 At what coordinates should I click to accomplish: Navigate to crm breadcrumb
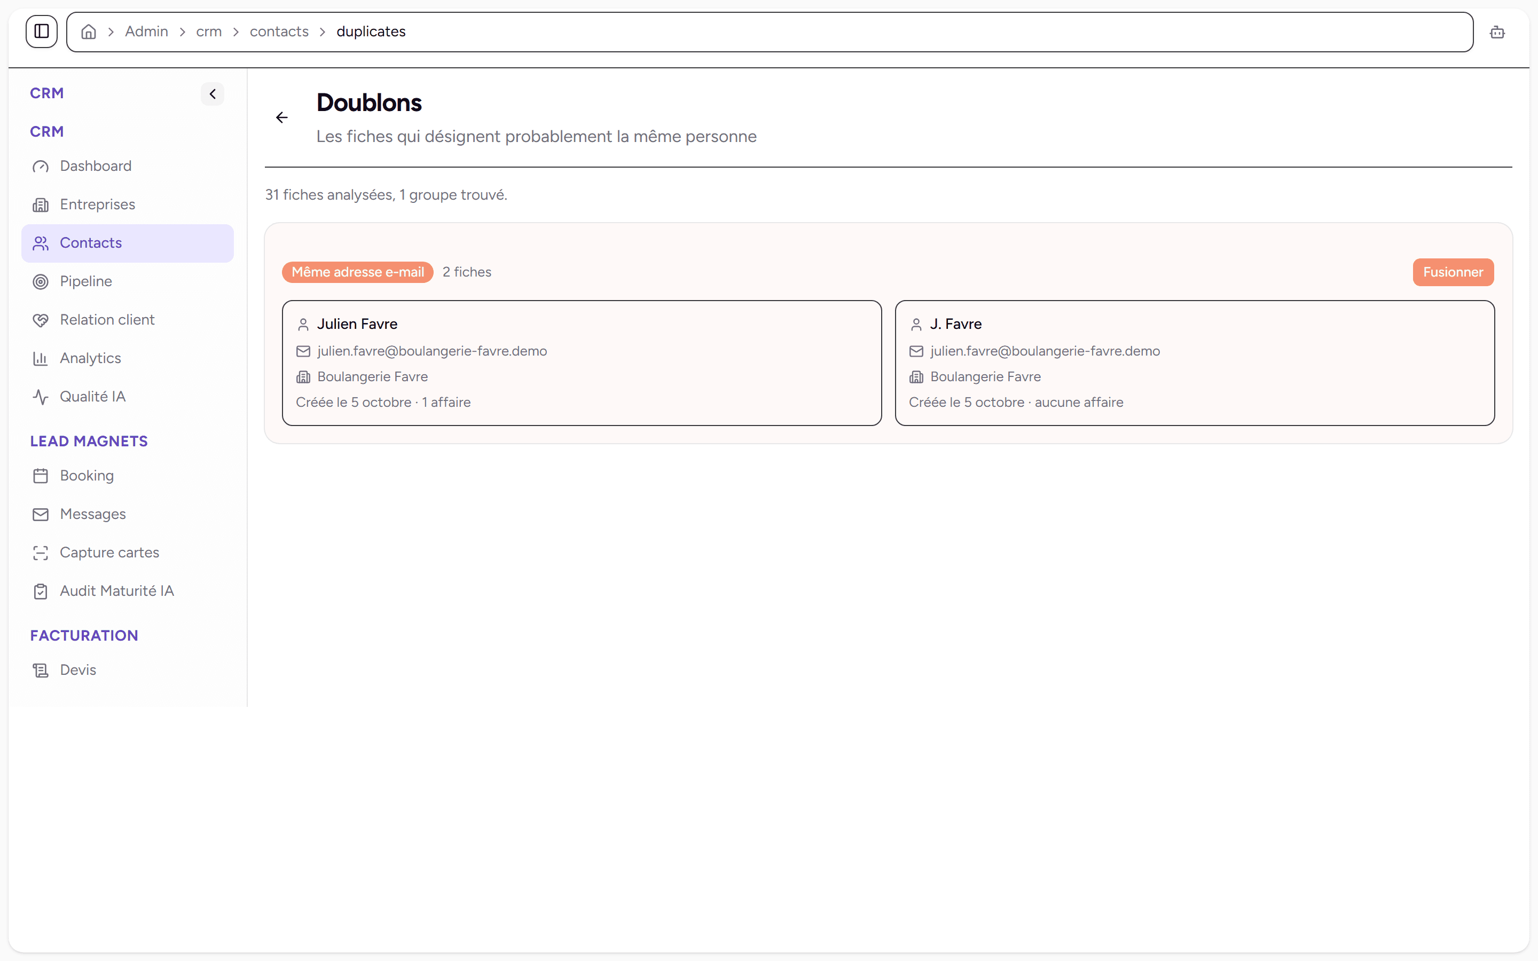click(208, 32)
